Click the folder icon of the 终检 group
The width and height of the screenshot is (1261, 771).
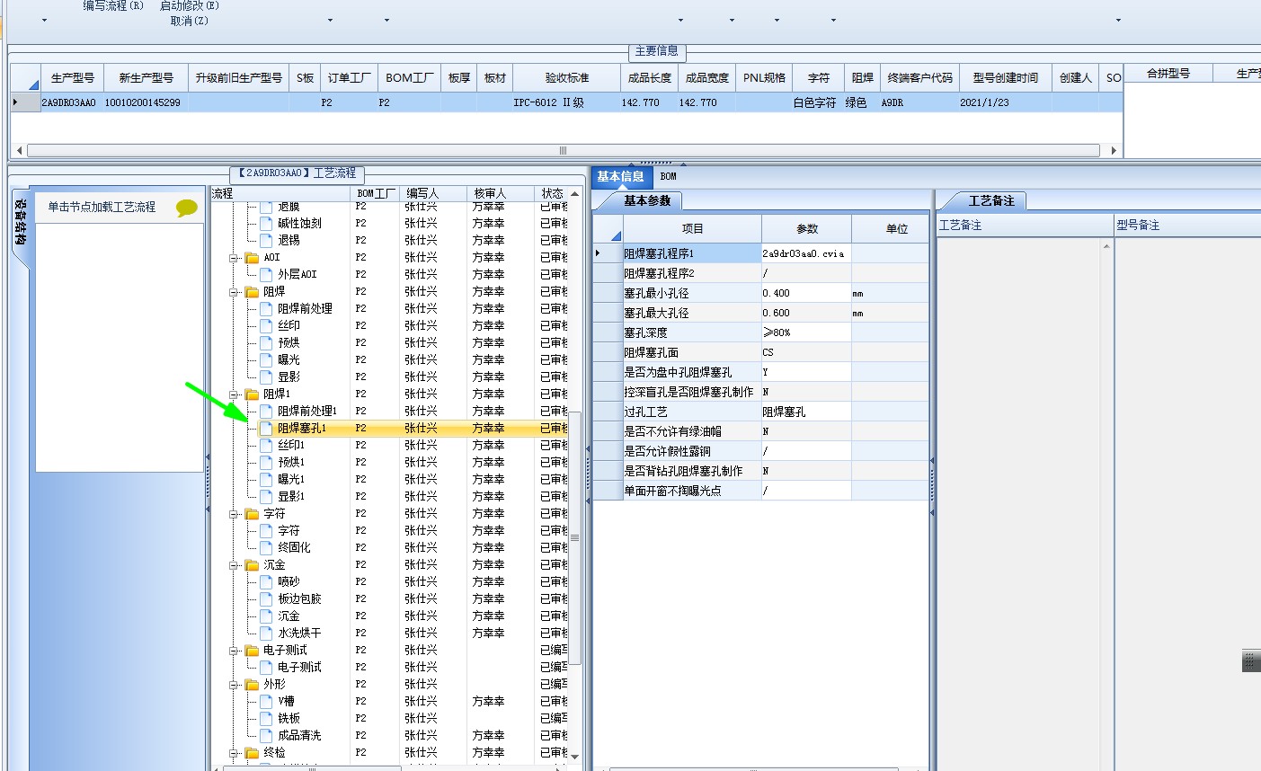tap(252, 753)
